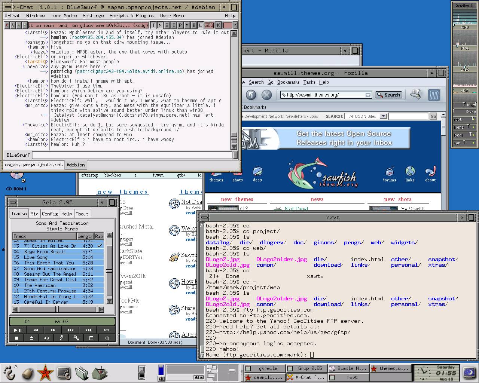Click Grip track list horizontal scrollbar
479x383 pixels.
coord(58,309)
